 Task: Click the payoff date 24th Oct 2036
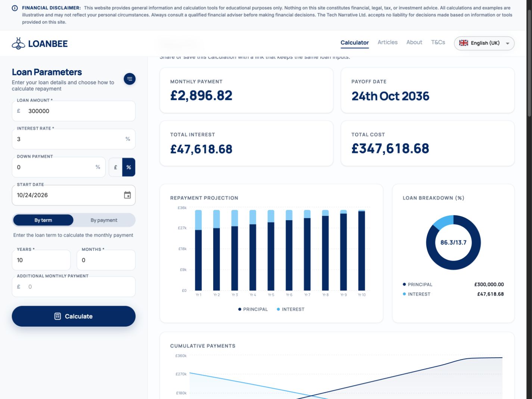[390, 96]
